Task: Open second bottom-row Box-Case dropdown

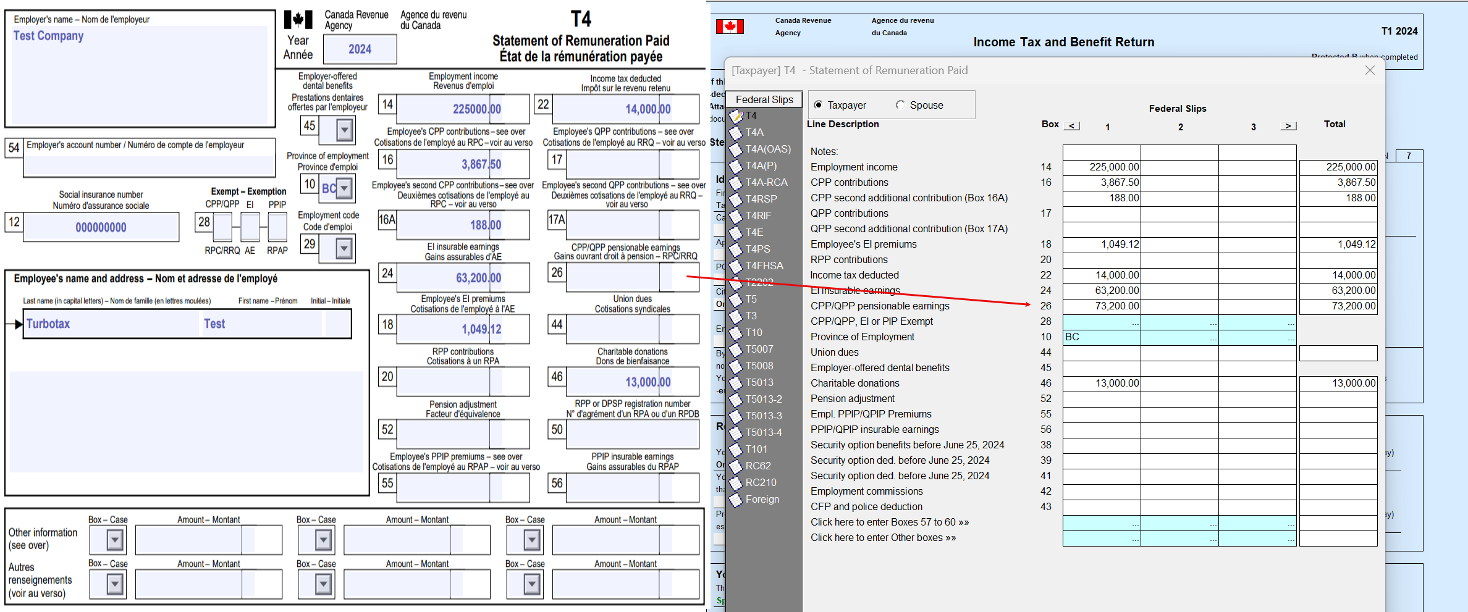Action: (x=323, y=584)
